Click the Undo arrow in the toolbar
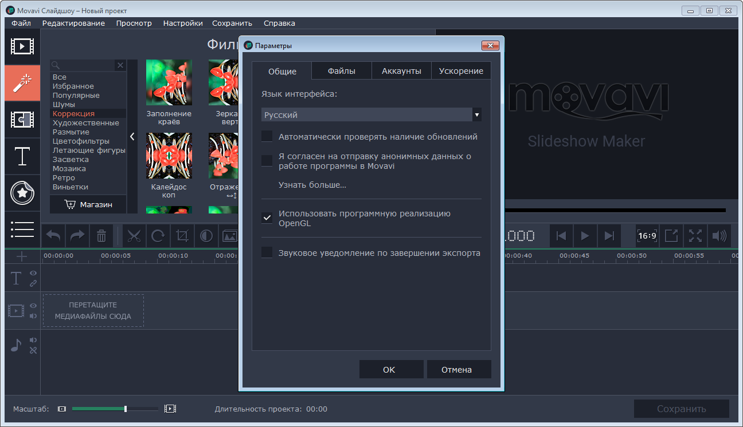This screenshot has height=427, width=743. [53, 235]
